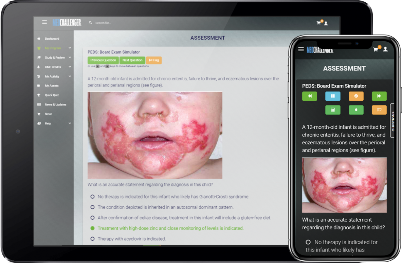
Task: Click the Quick Quiz trophy icon
Action: [39, 95]
